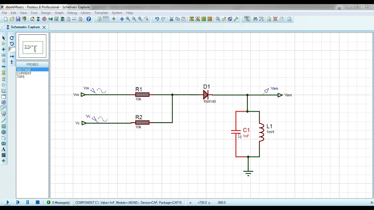Cut the selection with scissors icon
The width and height of the screenshot is (374, 210).
pos(172,19)
